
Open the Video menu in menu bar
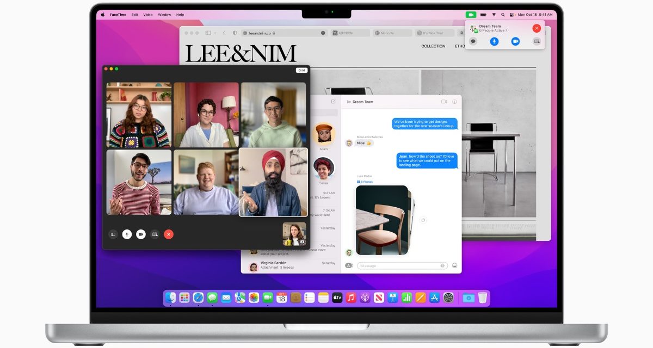coord(148,15)
